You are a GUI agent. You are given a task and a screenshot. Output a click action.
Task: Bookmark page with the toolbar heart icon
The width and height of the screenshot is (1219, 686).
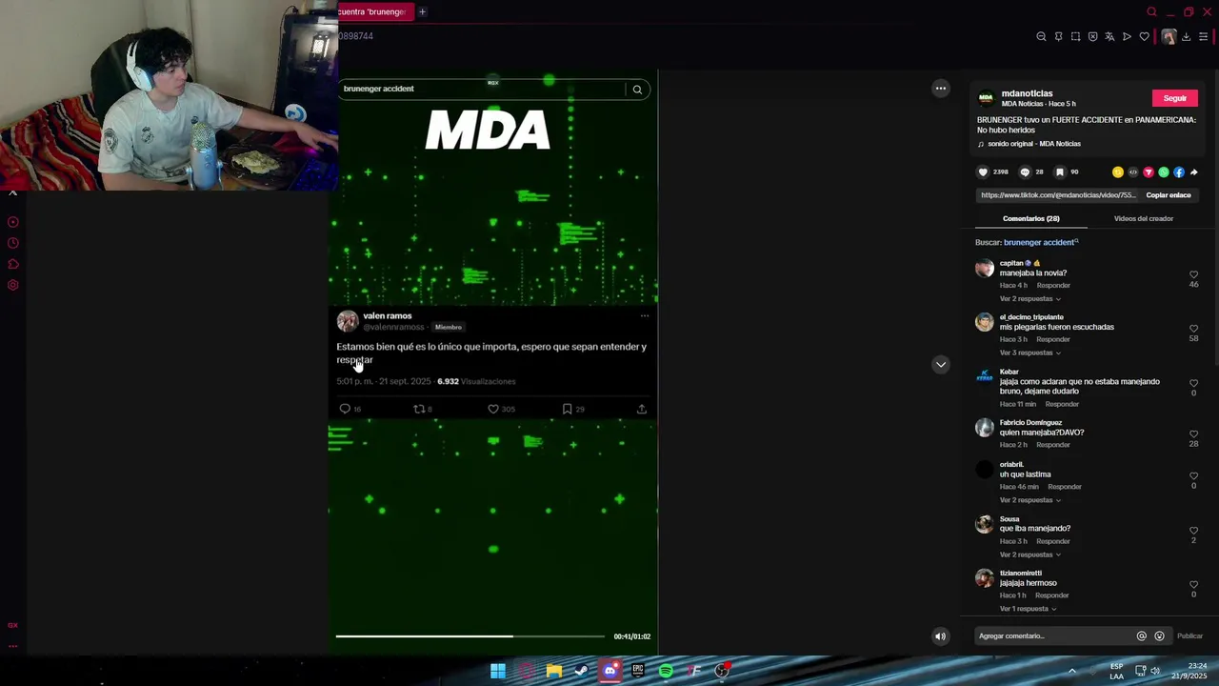pos(1144,36)
